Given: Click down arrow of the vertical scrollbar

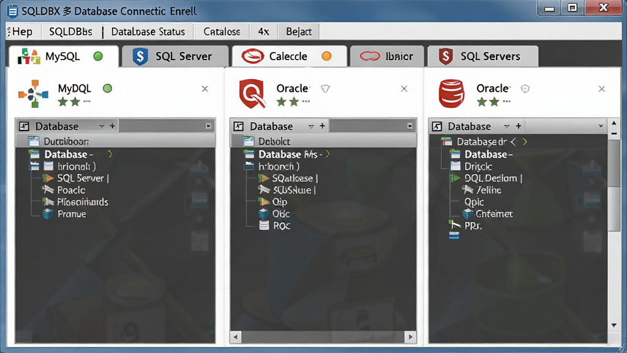Looking at the screenshot, I should pos(614,325).
